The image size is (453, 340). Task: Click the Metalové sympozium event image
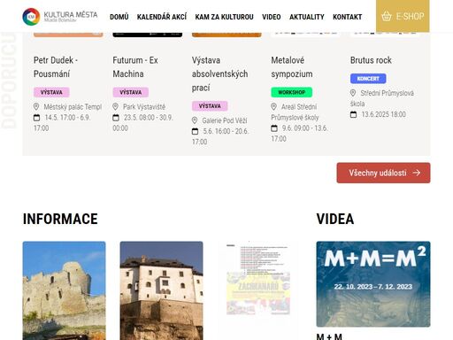pos(305,34)
